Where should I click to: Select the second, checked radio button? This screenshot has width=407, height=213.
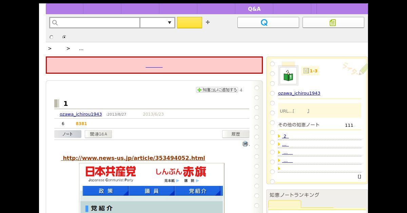pyautogui.click(x=64, y=37)
